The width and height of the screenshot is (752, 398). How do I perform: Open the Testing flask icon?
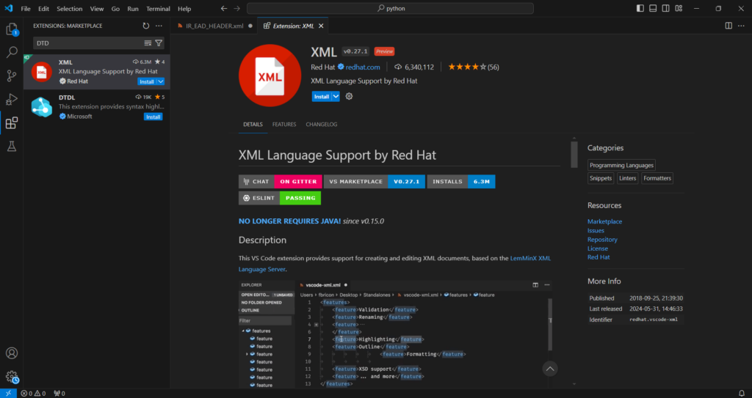point(12,147)
